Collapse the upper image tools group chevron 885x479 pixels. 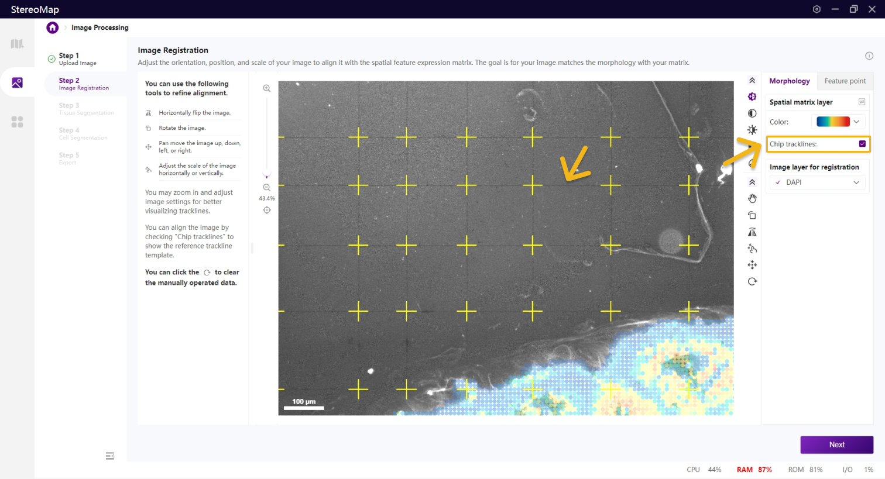click(x=752, y=81)
